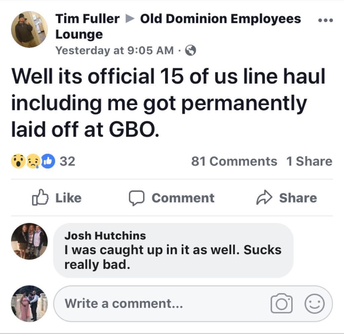Screen dimensions: 344x334
Task: View all 81 Comments
Action: click(x=234, y=161)
